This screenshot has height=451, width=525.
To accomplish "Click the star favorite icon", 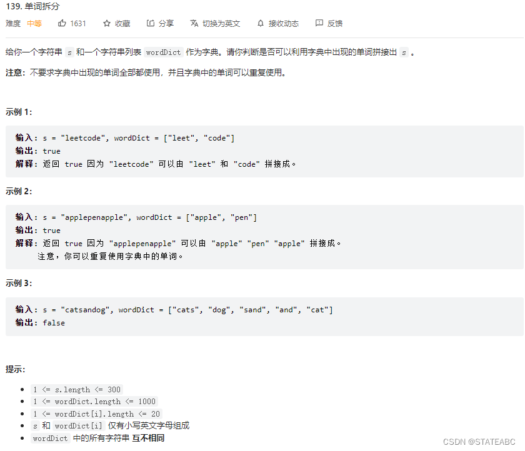I will tap(107, 23).
